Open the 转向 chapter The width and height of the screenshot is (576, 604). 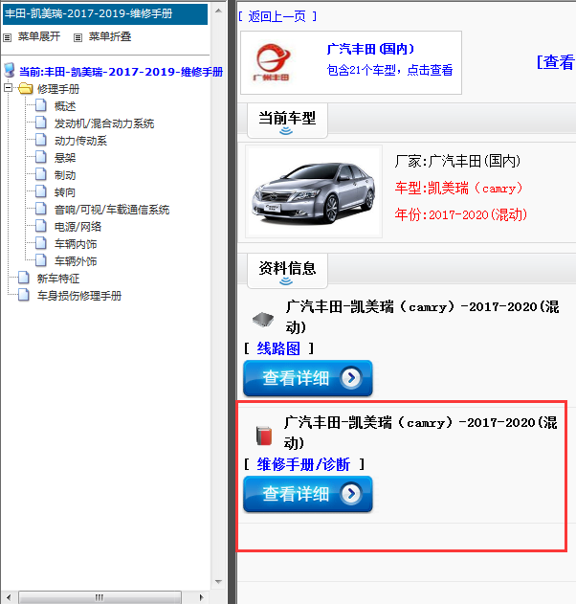pyautogui.click(x=65, y=192)
